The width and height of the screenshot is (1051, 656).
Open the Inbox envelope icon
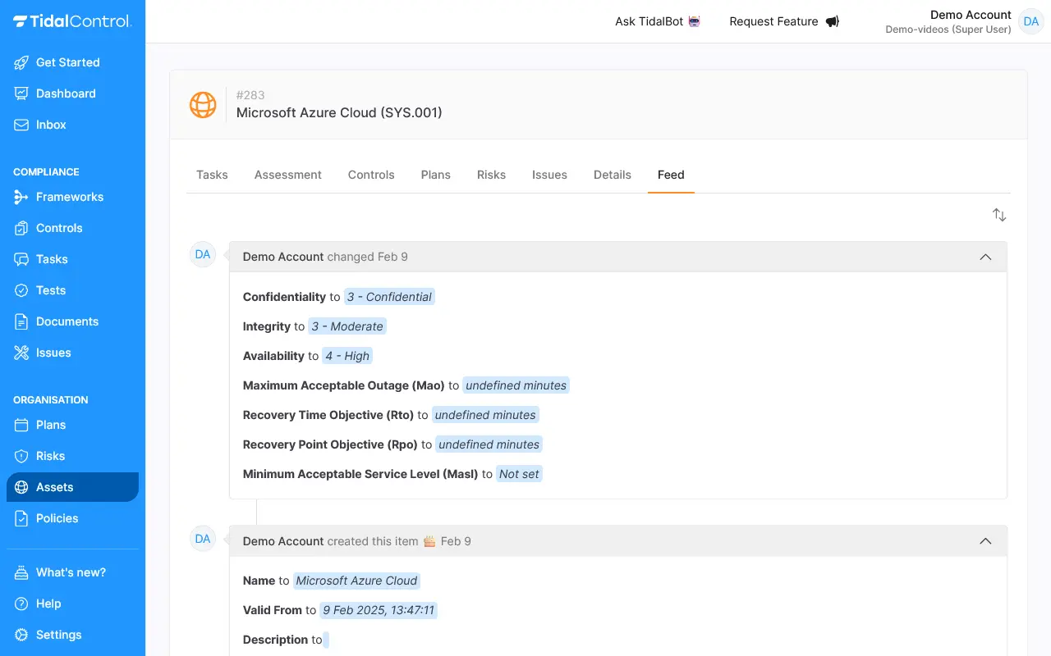(x=21, y=125)
